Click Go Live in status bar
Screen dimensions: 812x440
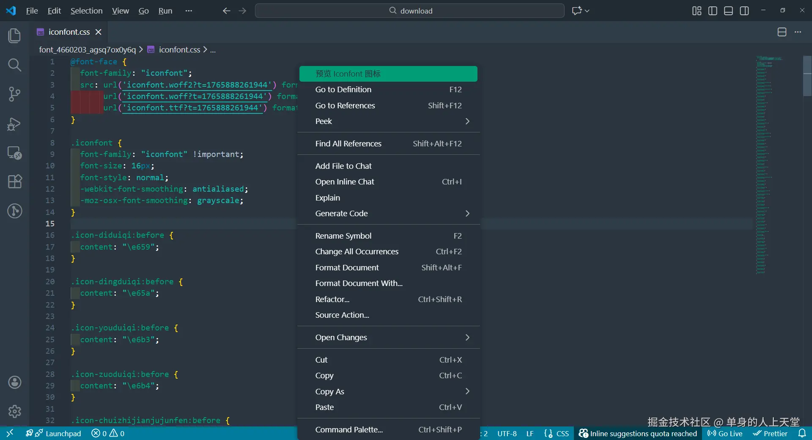pyautogui.click(x=725, y=433)
